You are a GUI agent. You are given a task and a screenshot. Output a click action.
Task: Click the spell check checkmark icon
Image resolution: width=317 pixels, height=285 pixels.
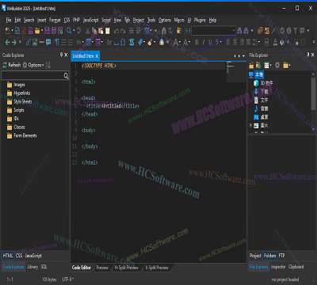[x=79, y=31]
